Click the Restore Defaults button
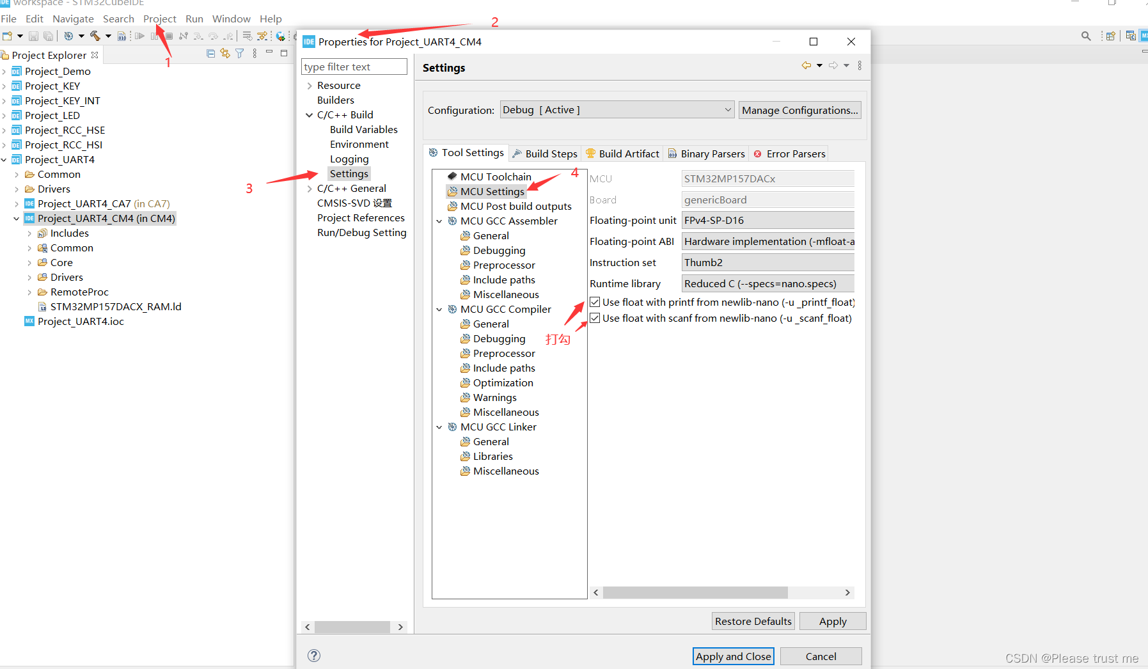The image size is (1148, 669). point(753,621)
